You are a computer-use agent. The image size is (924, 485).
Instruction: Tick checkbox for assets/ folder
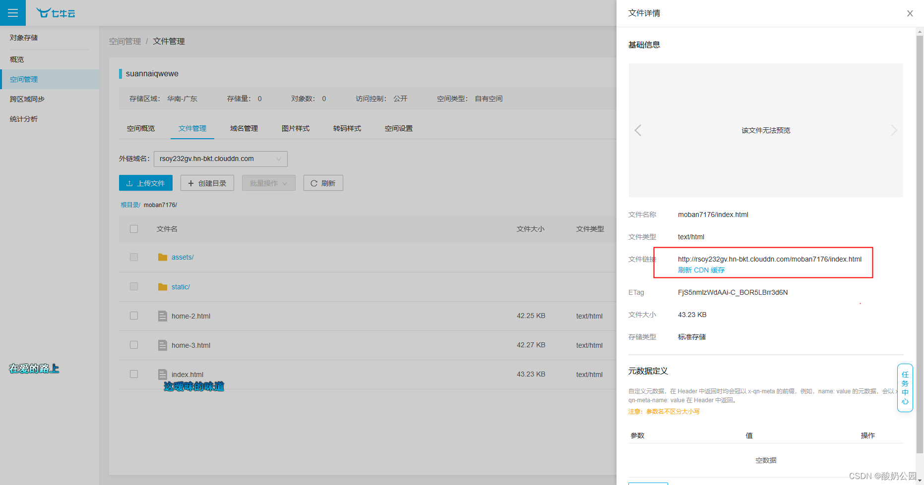click(134, 257)
